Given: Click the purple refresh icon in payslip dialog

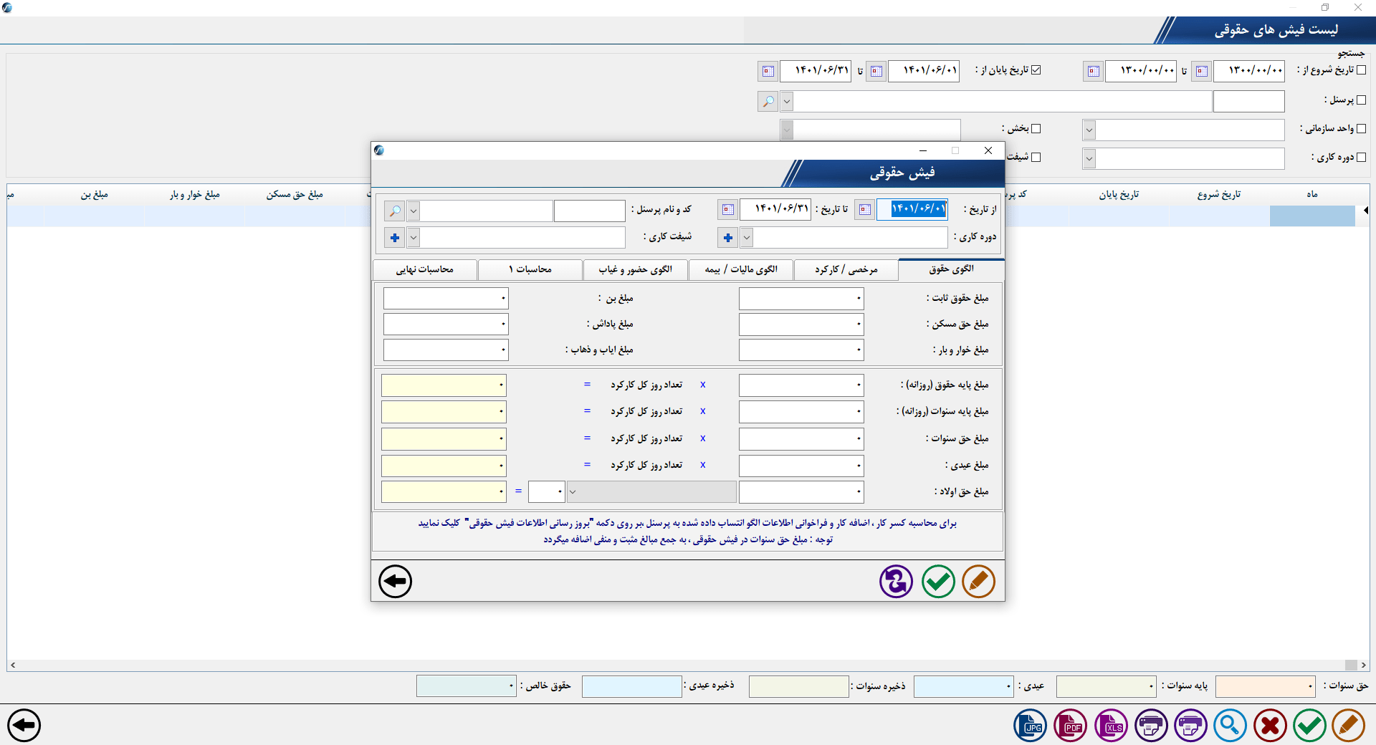Looking at the screenshot, I should (896, 581).
